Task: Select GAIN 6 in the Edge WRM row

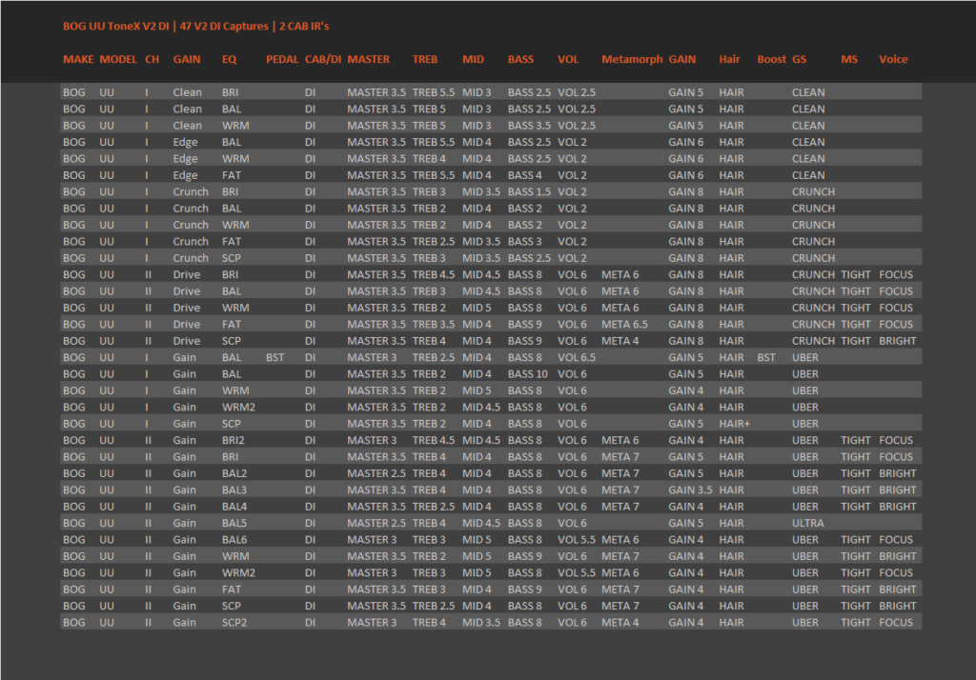Action: pyautogui.click(x=686, y=159)
